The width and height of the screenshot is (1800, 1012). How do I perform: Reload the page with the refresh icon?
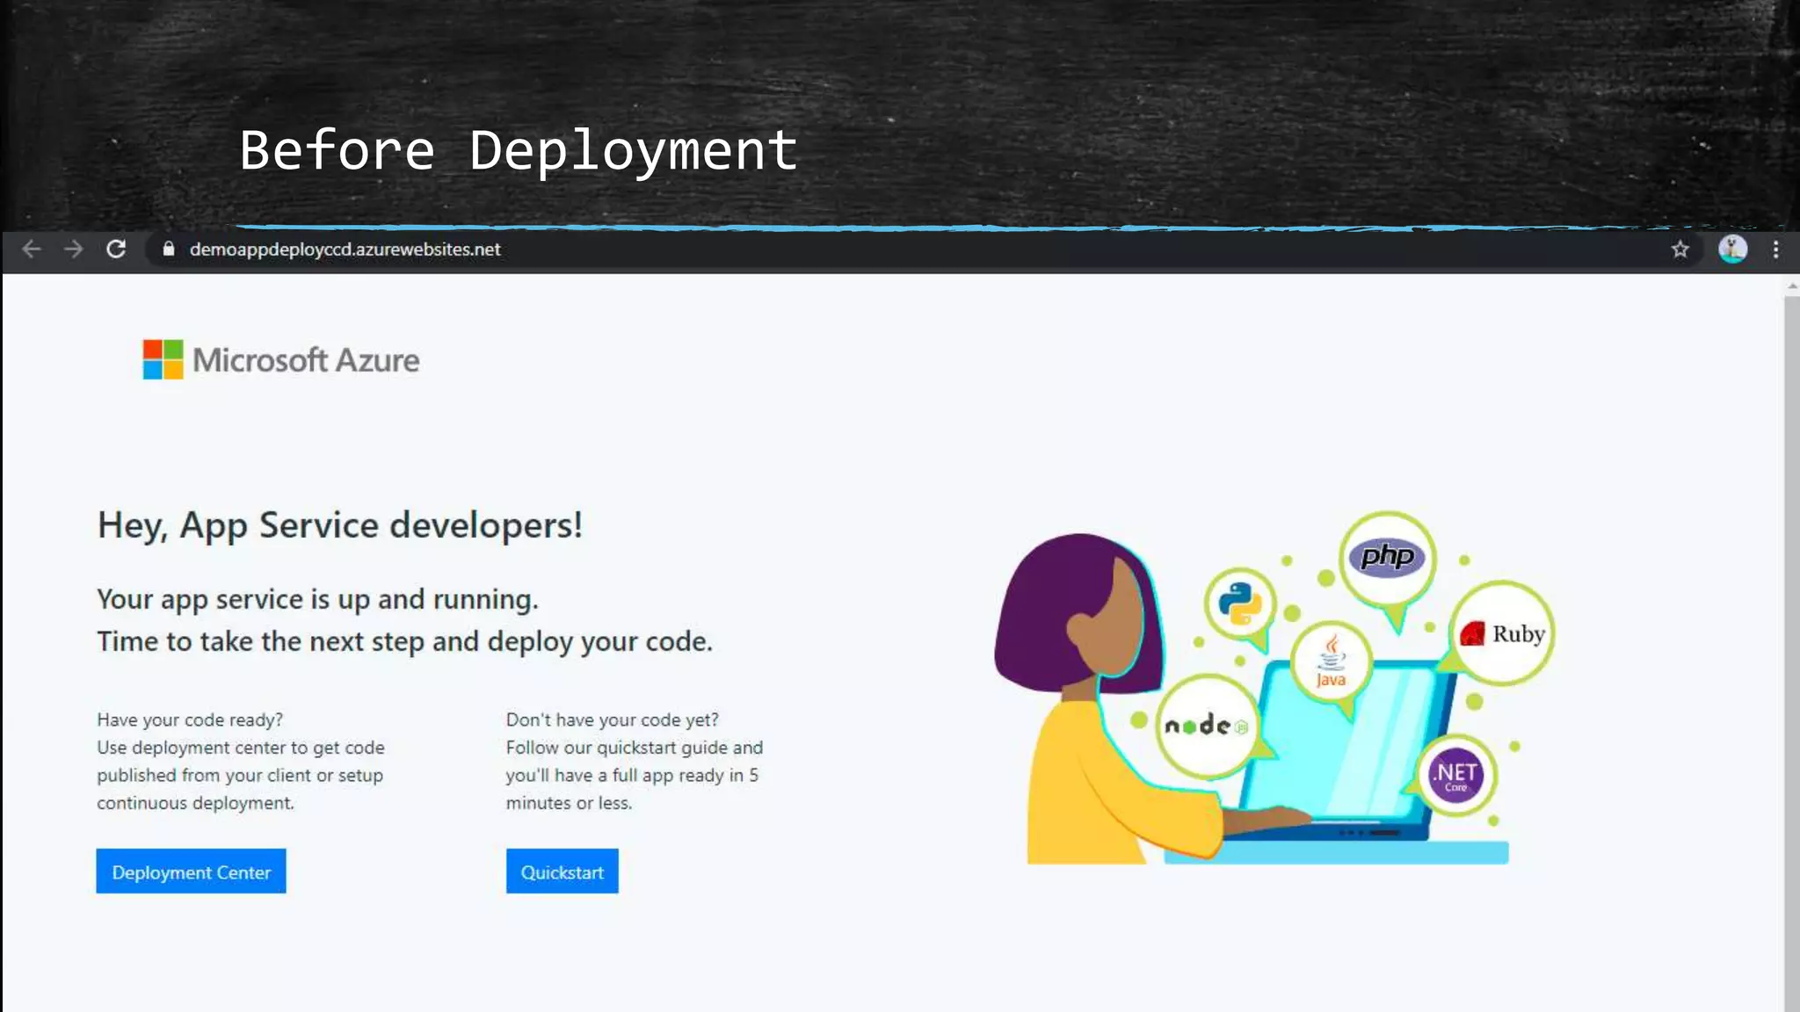[116, 249]
